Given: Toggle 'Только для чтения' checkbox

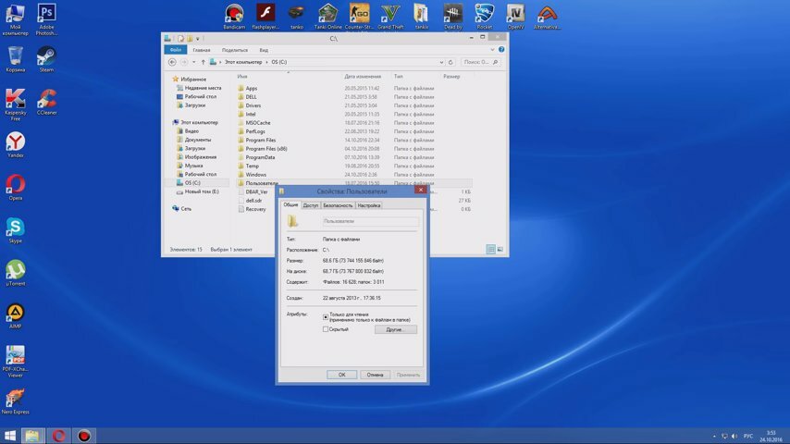Looking at the screenshot, I should 326,317.
